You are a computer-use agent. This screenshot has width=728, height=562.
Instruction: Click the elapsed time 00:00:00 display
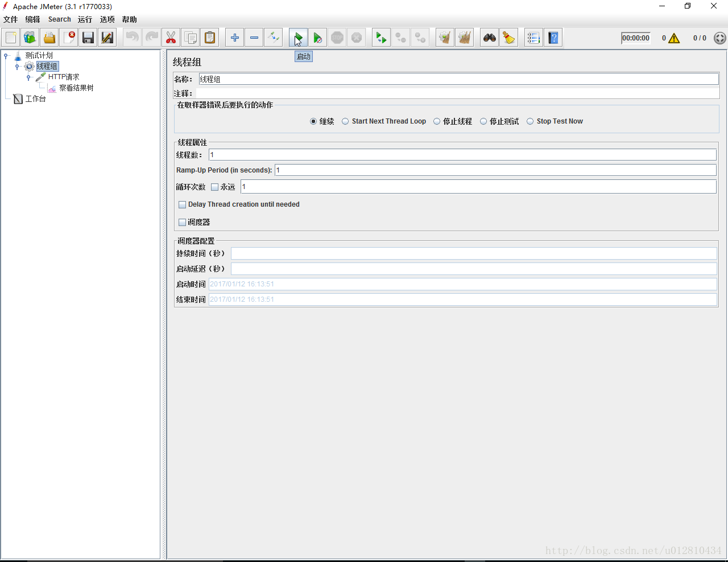(636, 38)
